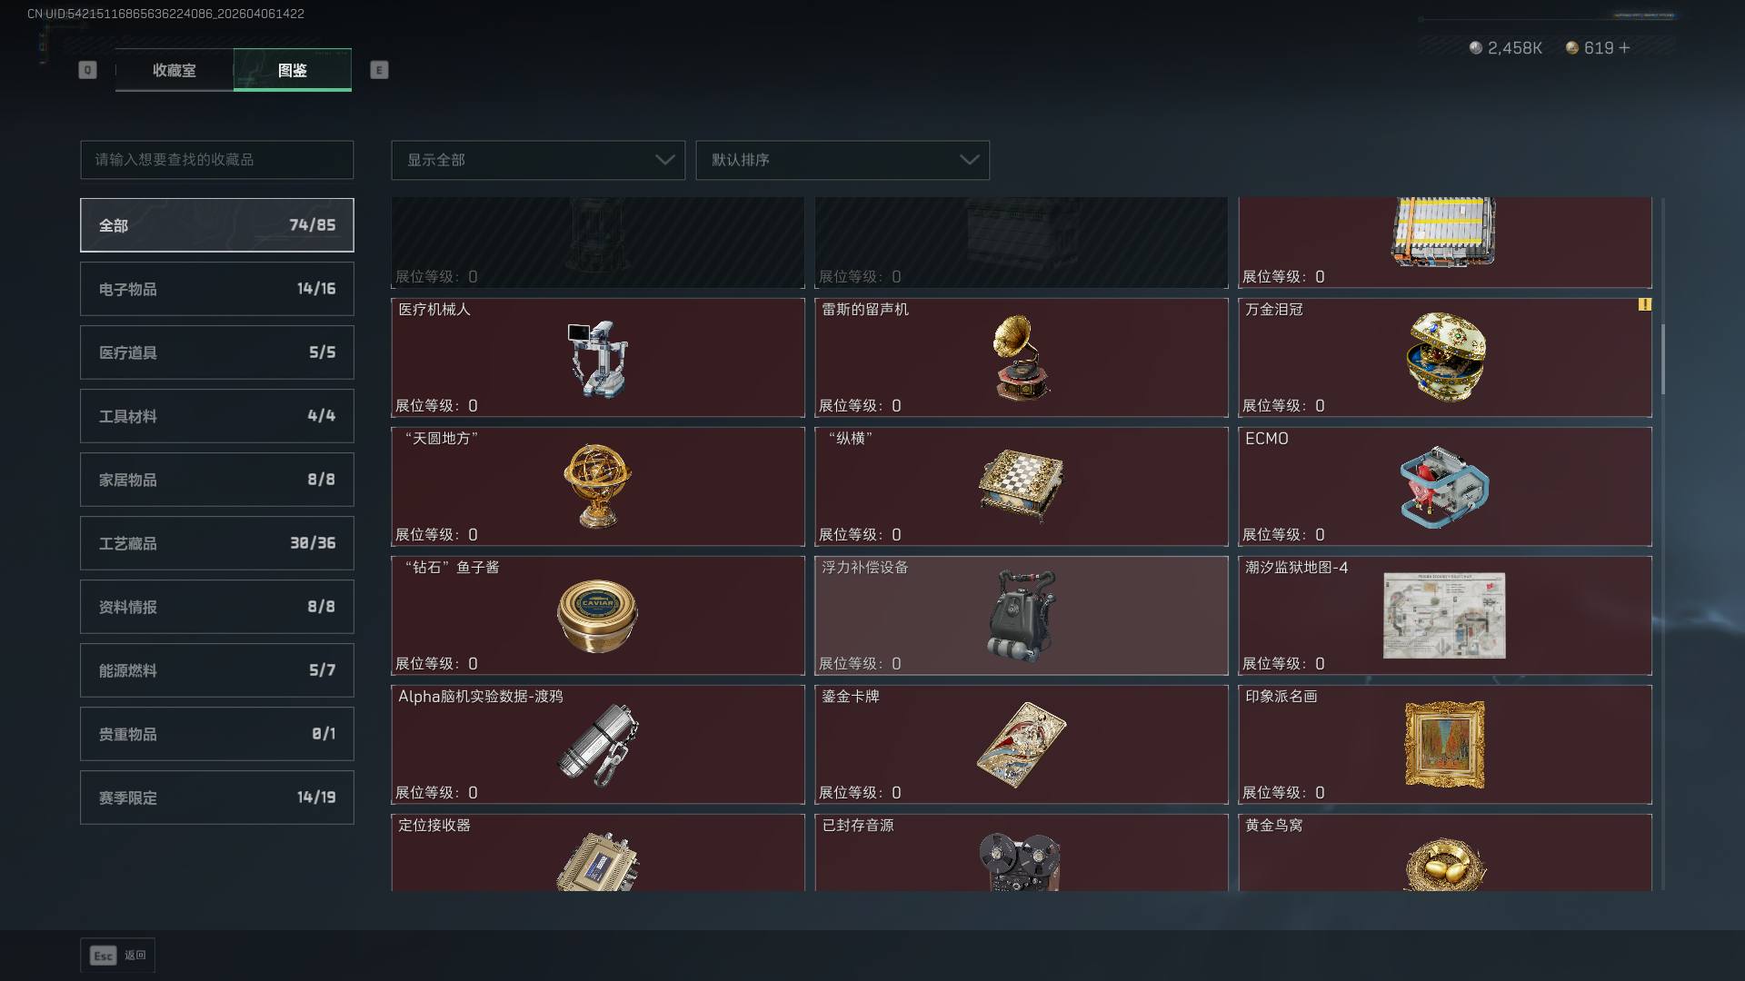
Task: Switch to the 收藏室 tab
Action: [x=174, y=70]
